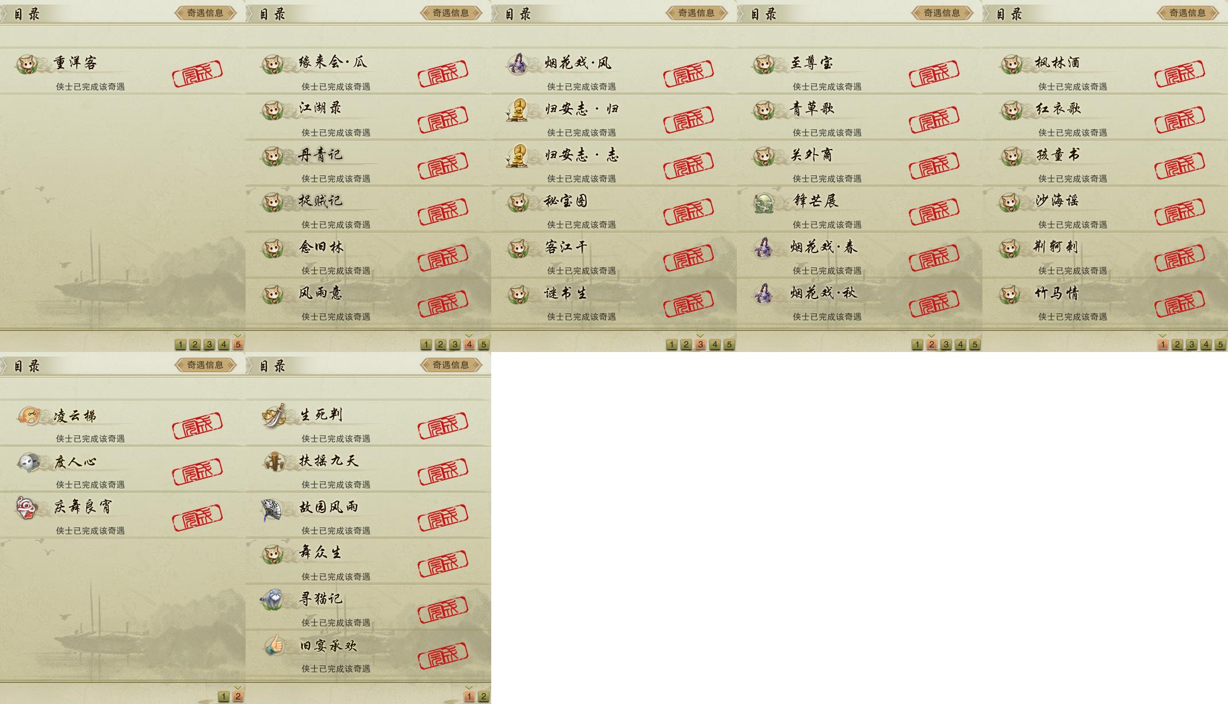Viewport: 1228px width, 704px height.
Task: Click the sword icon beside 生死判
Action: pyautogui.click(x=273, y=415)
